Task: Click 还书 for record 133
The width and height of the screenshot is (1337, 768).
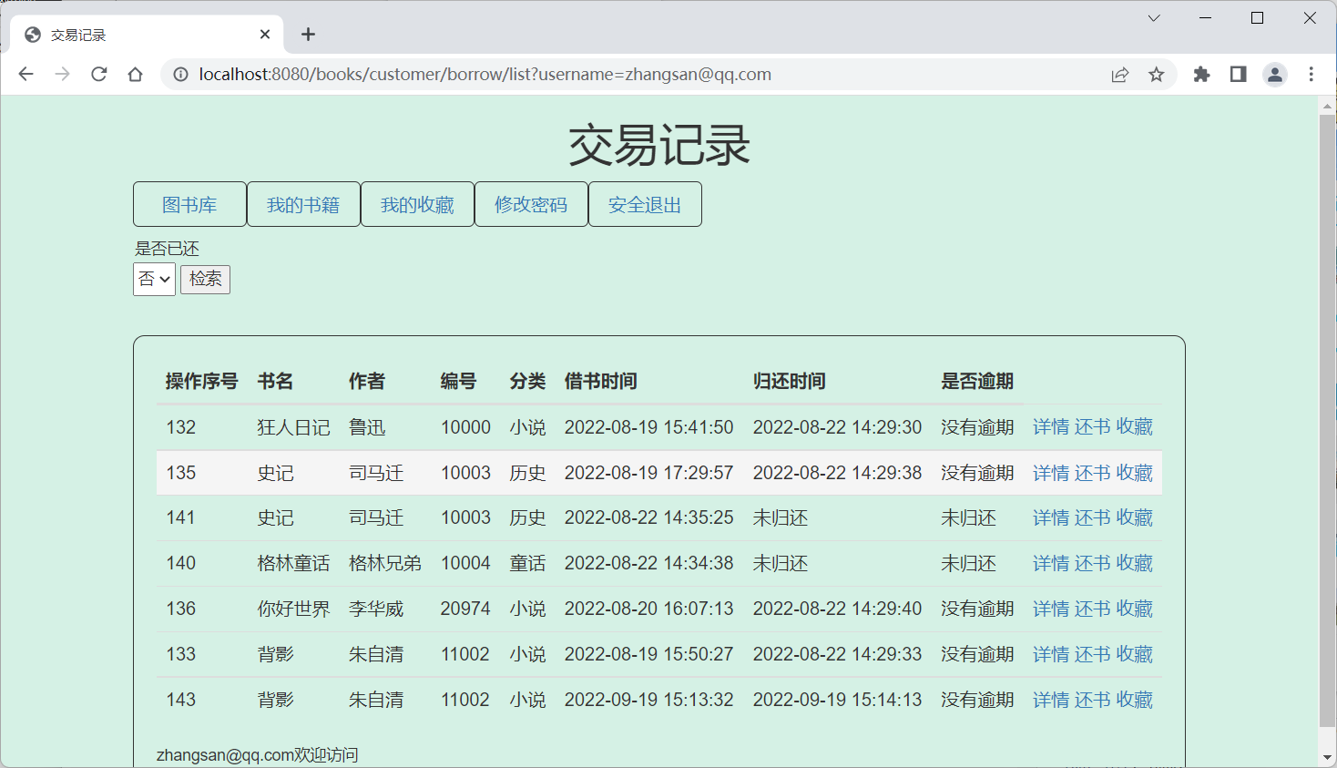Action: point(1093,654)
